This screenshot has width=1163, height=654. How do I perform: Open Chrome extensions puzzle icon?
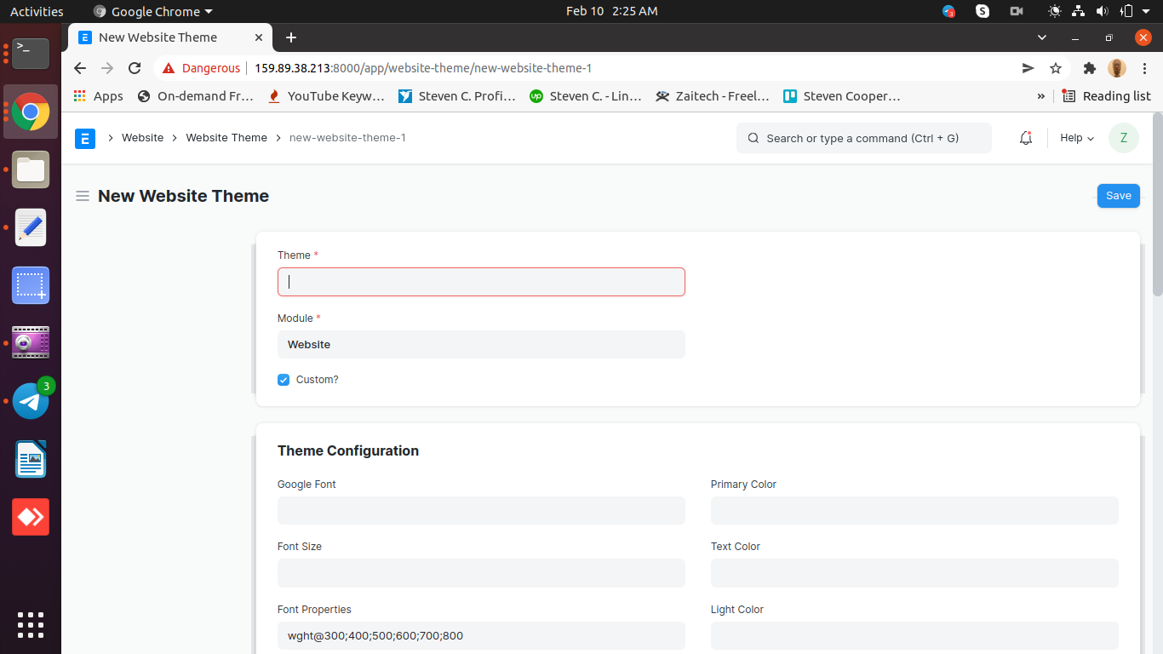tap(1090, 68)
